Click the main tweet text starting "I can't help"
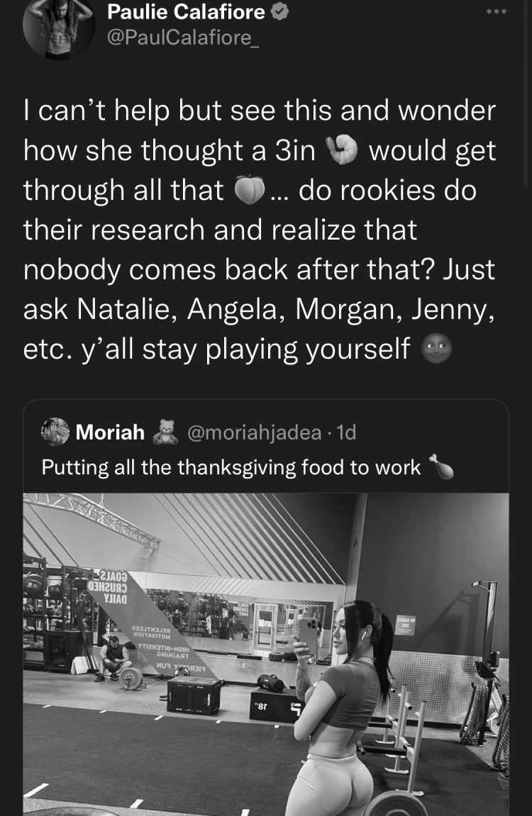Viewport: 532px width, 816px height. point(259,230)
